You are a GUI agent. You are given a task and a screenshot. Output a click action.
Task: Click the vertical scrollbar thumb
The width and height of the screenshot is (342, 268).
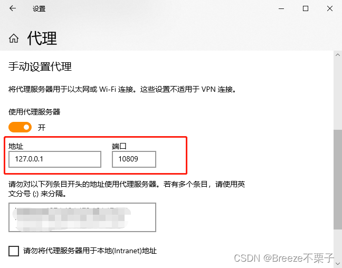[338, 179]
